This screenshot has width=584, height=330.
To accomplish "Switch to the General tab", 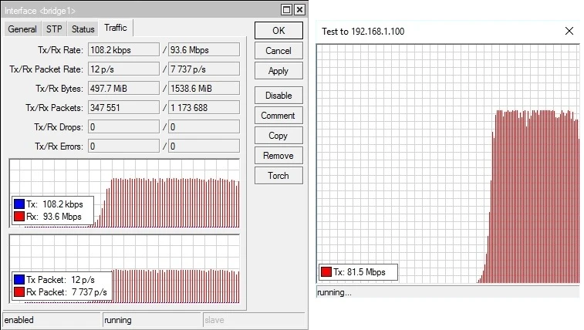I will (22, 29).
